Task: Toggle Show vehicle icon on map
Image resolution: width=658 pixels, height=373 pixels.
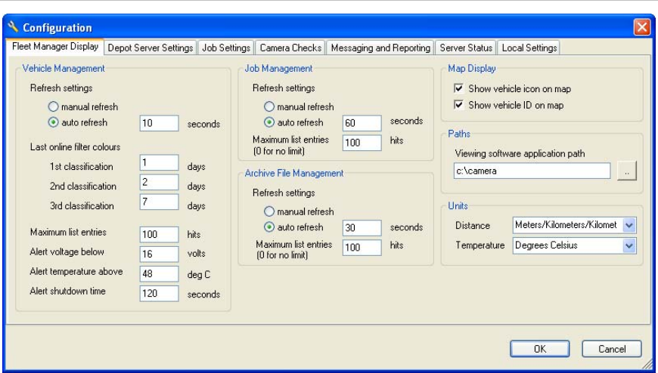Action: pyautogui.click(x=458, y=89)
